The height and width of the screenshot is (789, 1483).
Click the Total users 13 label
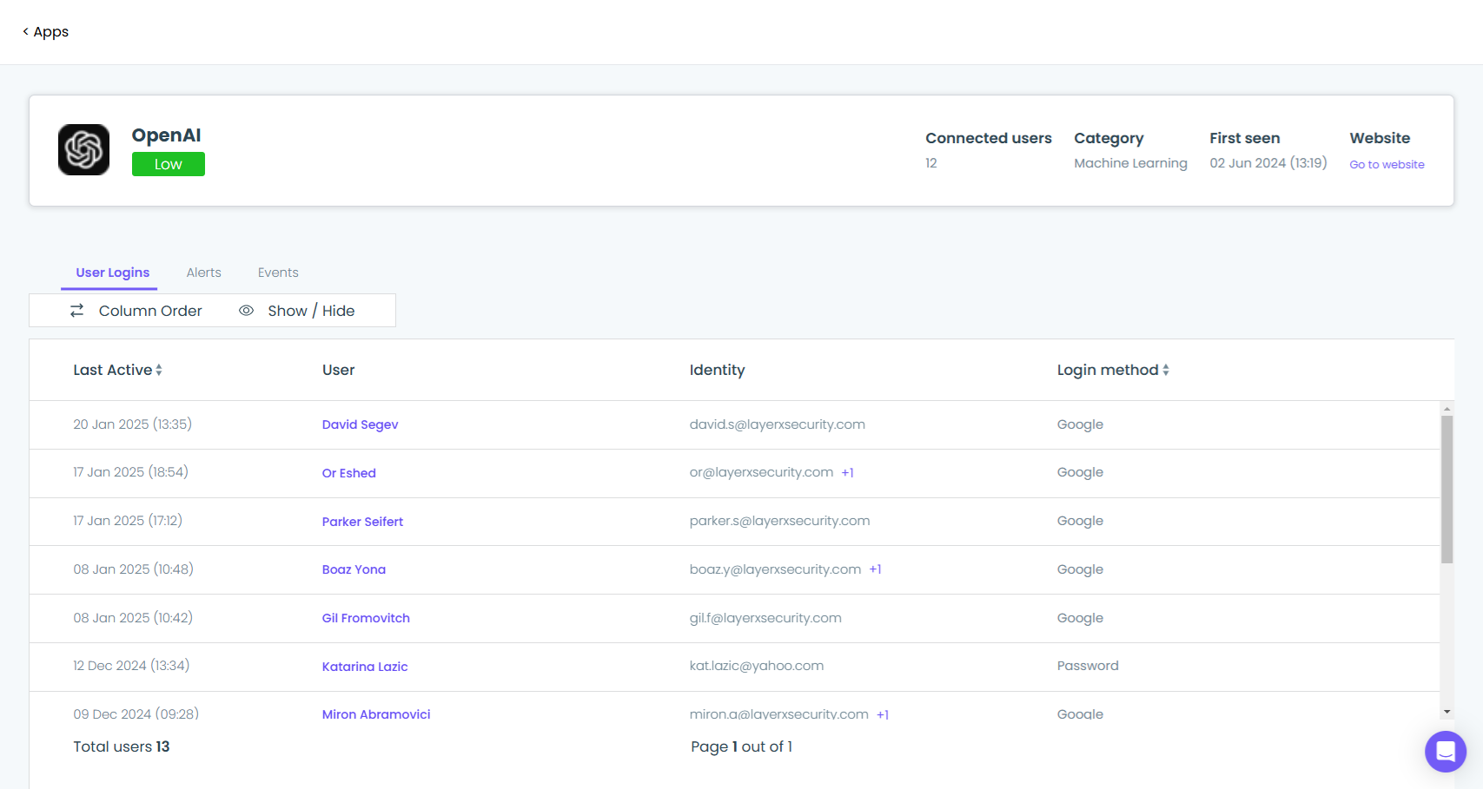coord(122,746)
